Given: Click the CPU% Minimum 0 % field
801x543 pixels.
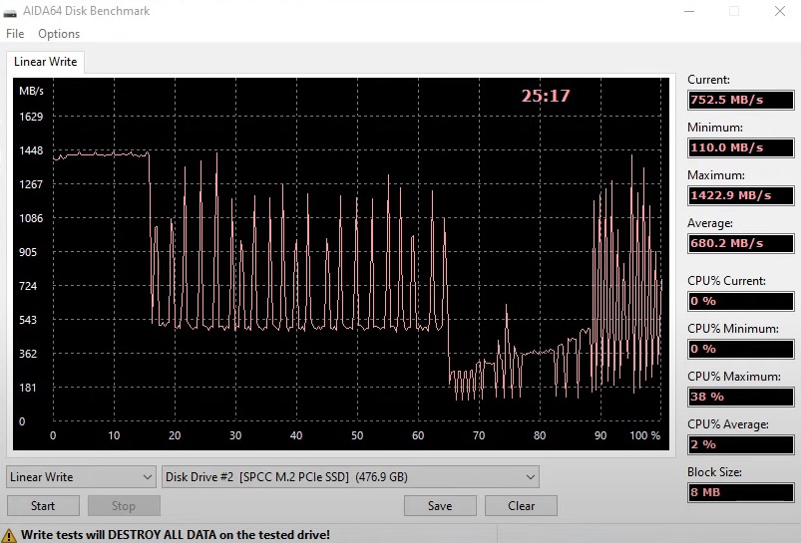Looking at the screenshot, I should (x=741, y=349).
